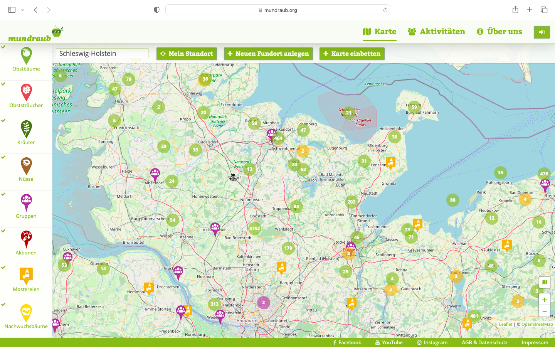Toggle the Aktionen filter checkmark
This screenshot has width=555, height=347.
click(3, 231)
